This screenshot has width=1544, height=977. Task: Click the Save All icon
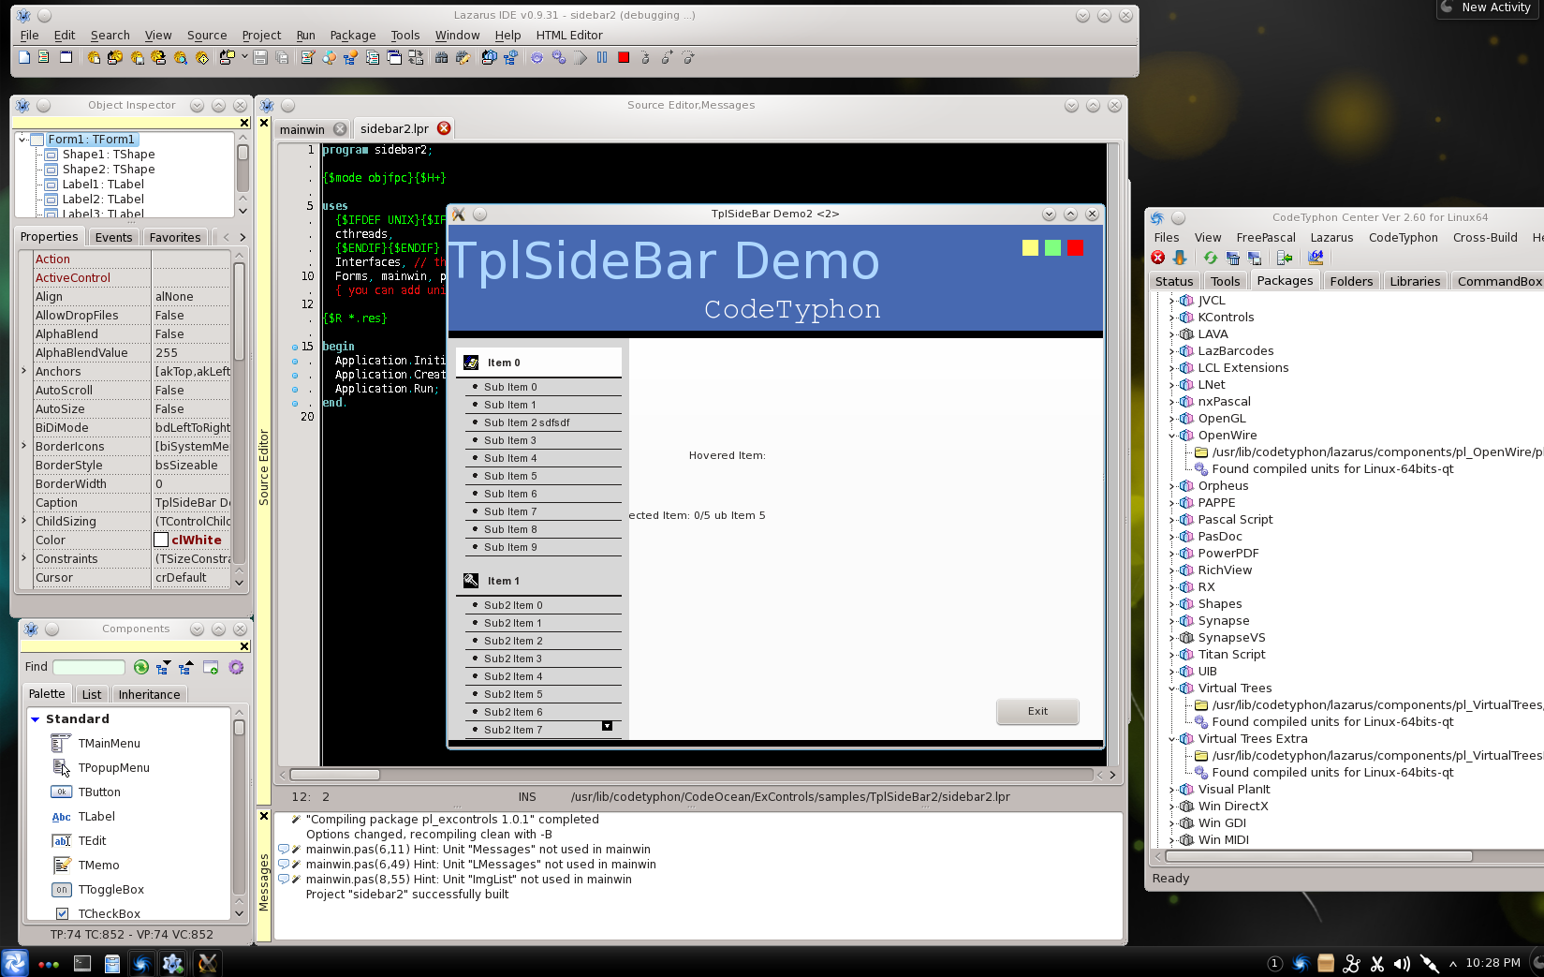click(282, 57)
